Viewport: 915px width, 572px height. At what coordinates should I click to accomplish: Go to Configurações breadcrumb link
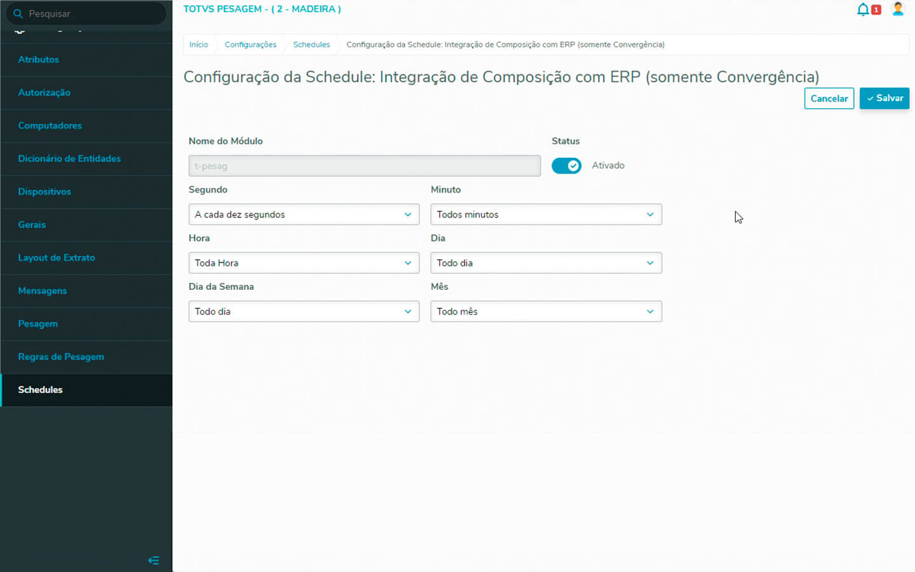[x=250, y=44]
